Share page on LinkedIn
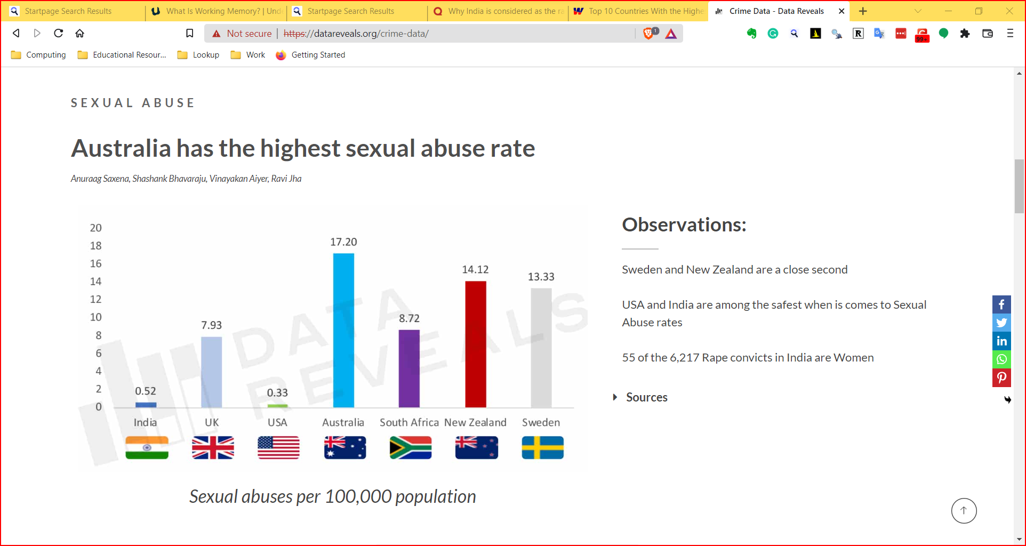This screenshot has height=546, width=1026. point(1001,341)
